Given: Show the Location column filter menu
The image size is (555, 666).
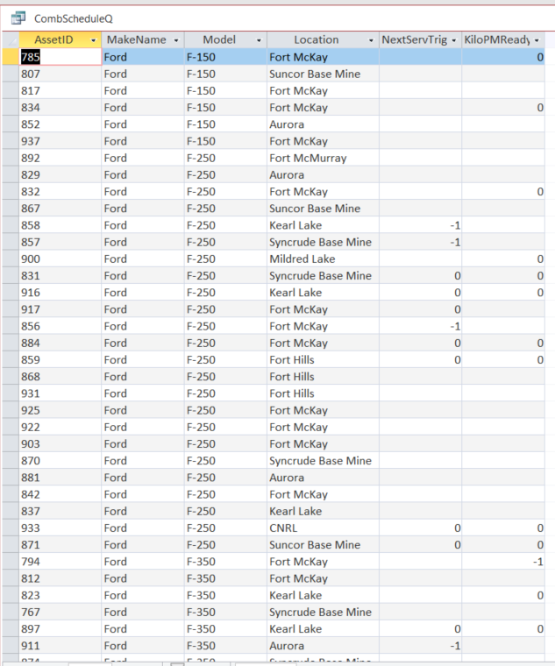Looking at the screenshot, I should [372, 40].
